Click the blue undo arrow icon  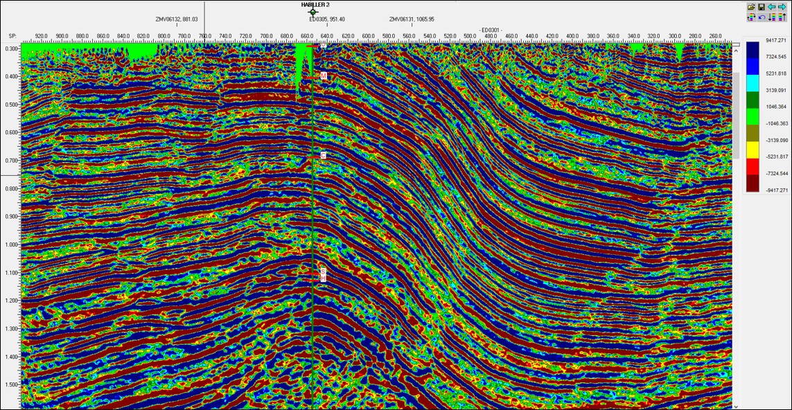pos(762,17)
